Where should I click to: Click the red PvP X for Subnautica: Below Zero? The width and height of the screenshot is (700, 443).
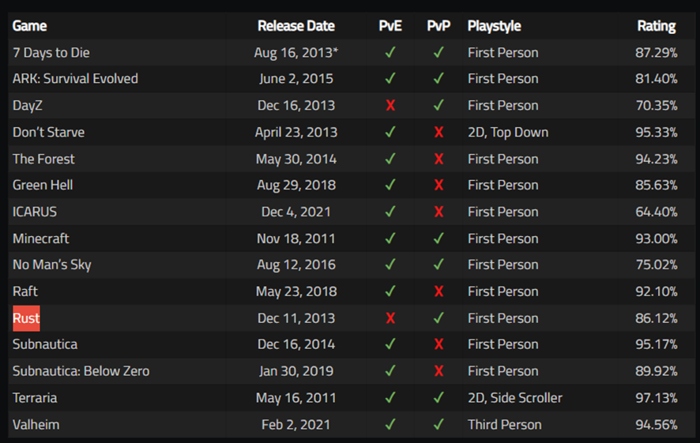(438, 370)
